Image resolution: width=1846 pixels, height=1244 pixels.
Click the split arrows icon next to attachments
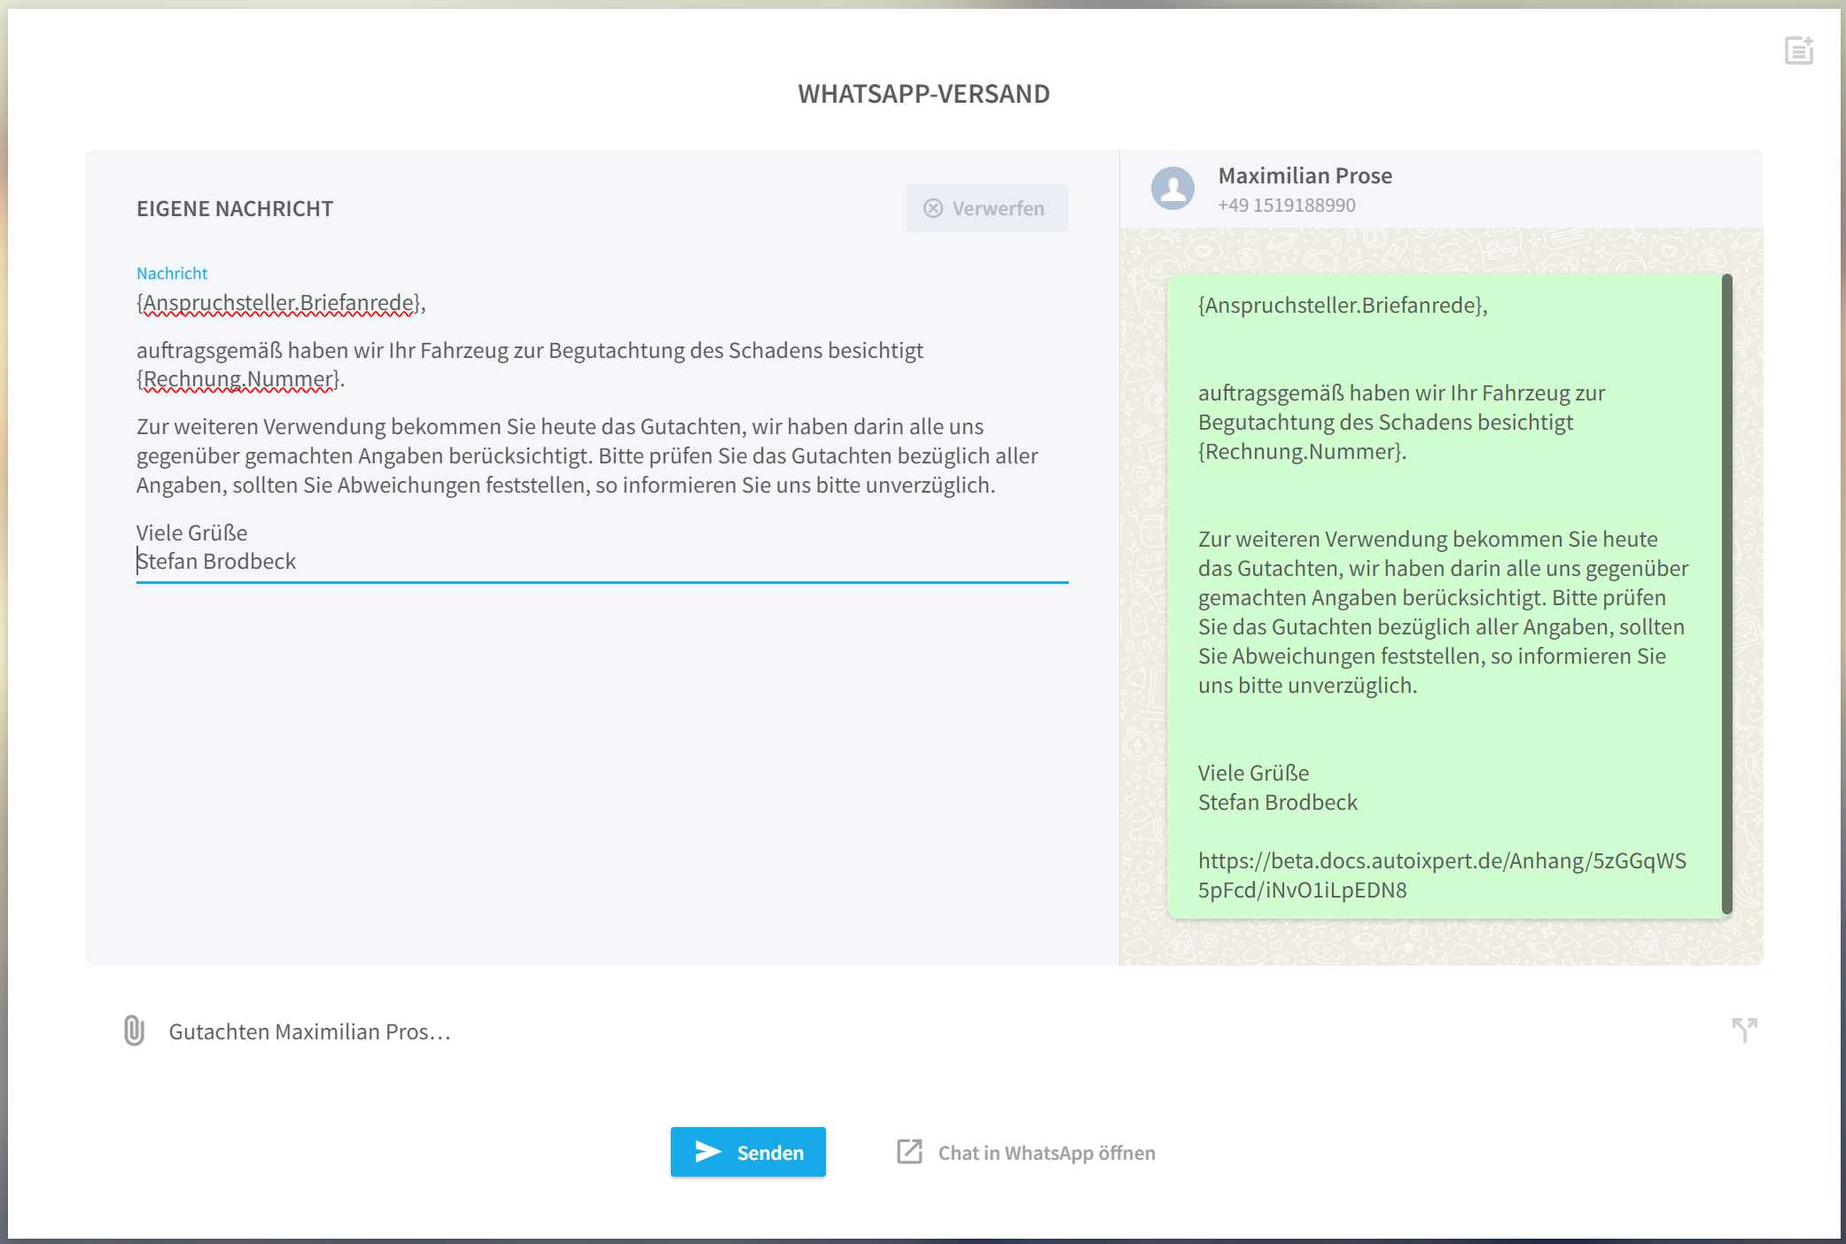[x=1744, y=1030]
